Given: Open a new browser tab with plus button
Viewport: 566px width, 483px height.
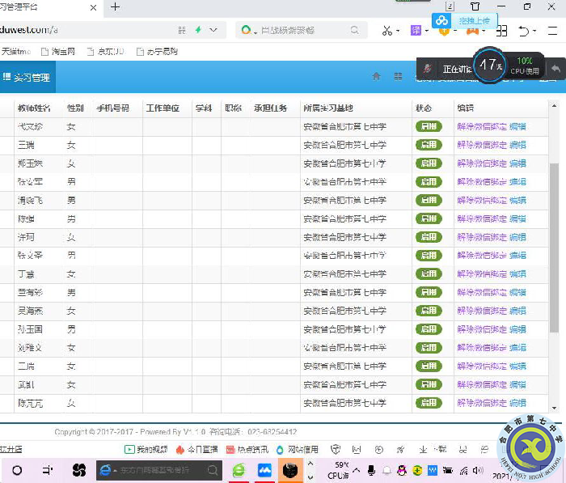Looking at the screenshot, I should click(x=115, y=7).
